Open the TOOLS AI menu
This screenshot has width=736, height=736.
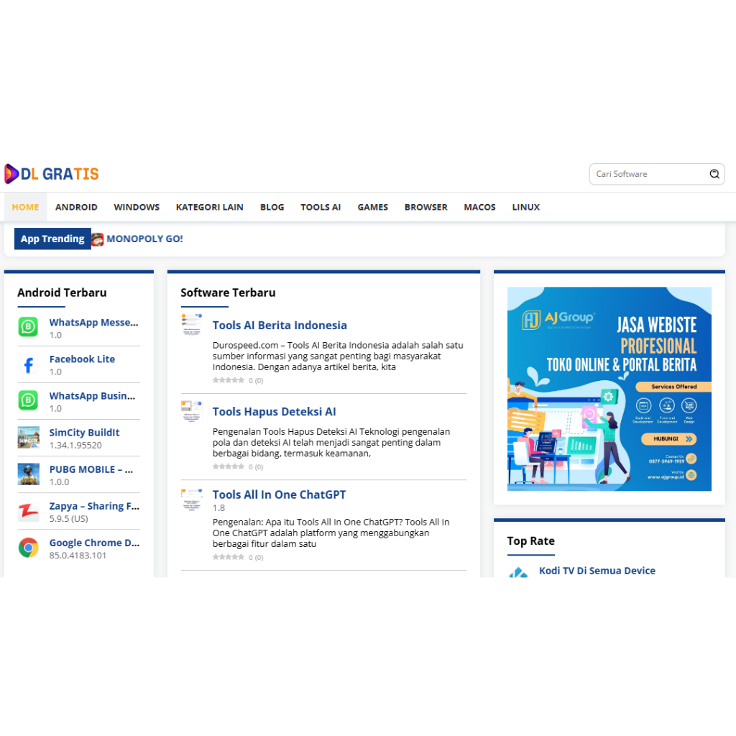321,207
